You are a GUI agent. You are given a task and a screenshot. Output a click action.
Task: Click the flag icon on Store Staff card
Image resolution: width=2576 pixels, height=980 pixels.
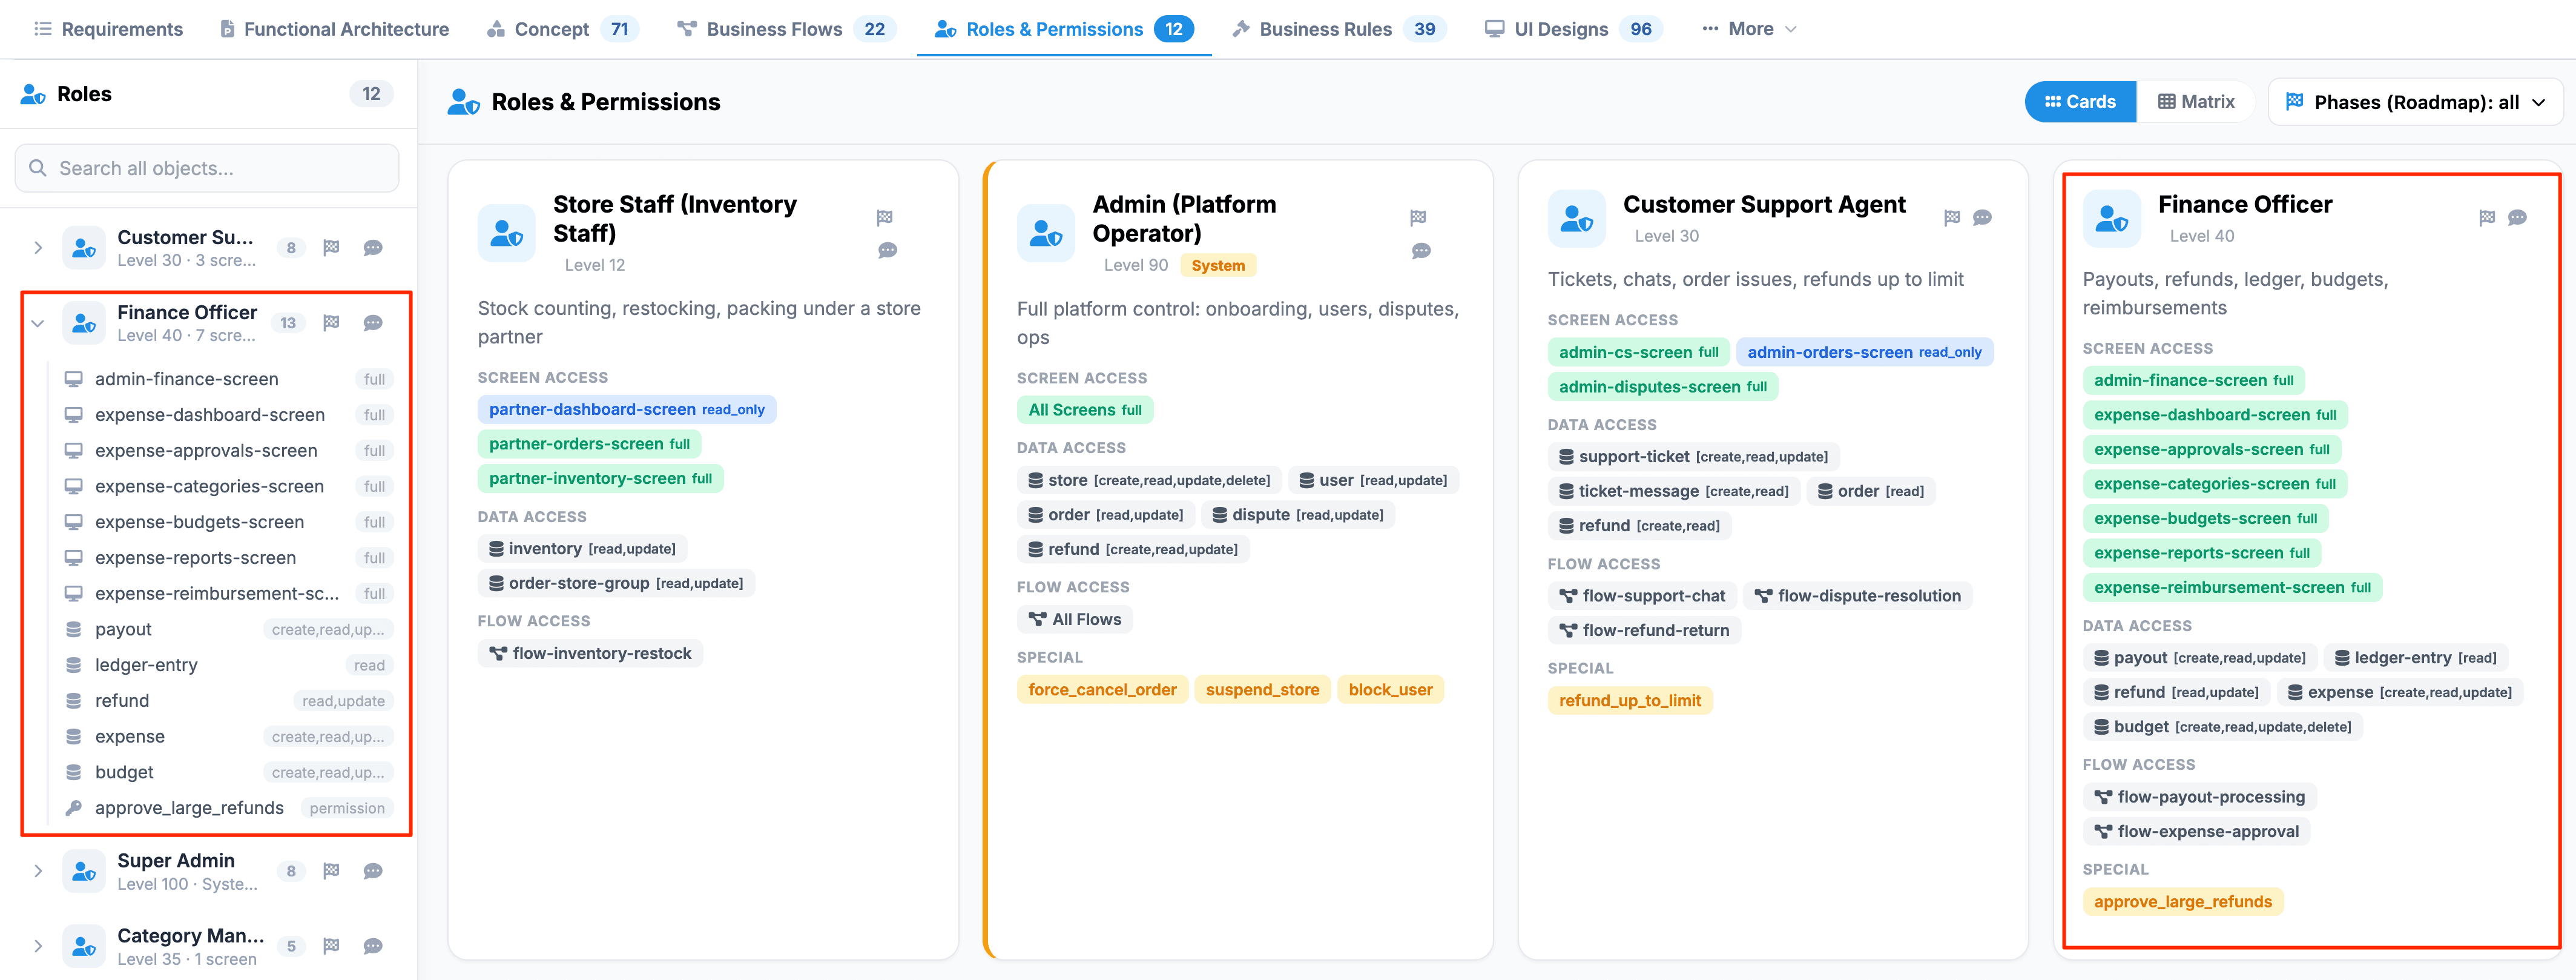[885, 218]
